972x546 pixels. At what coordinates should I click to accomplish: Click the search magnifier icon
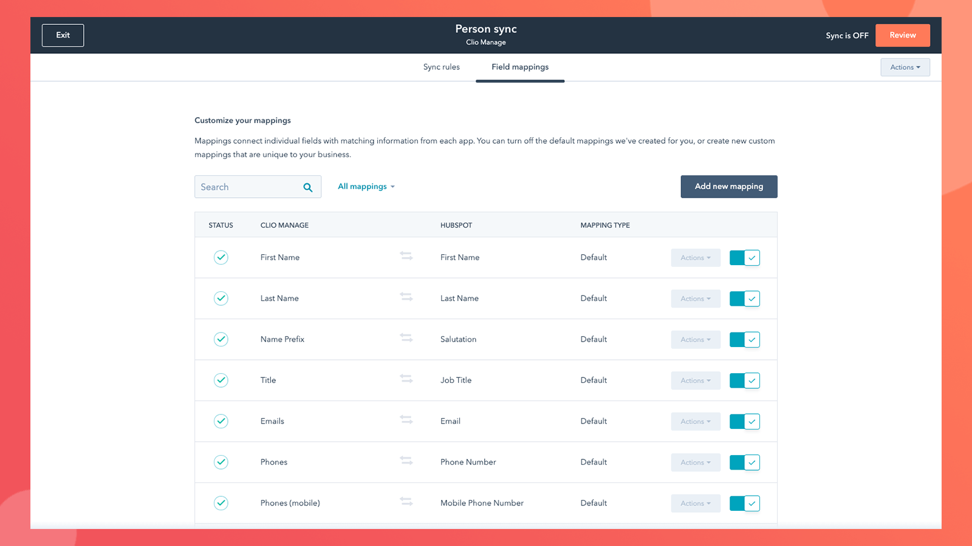click(308, 187)
